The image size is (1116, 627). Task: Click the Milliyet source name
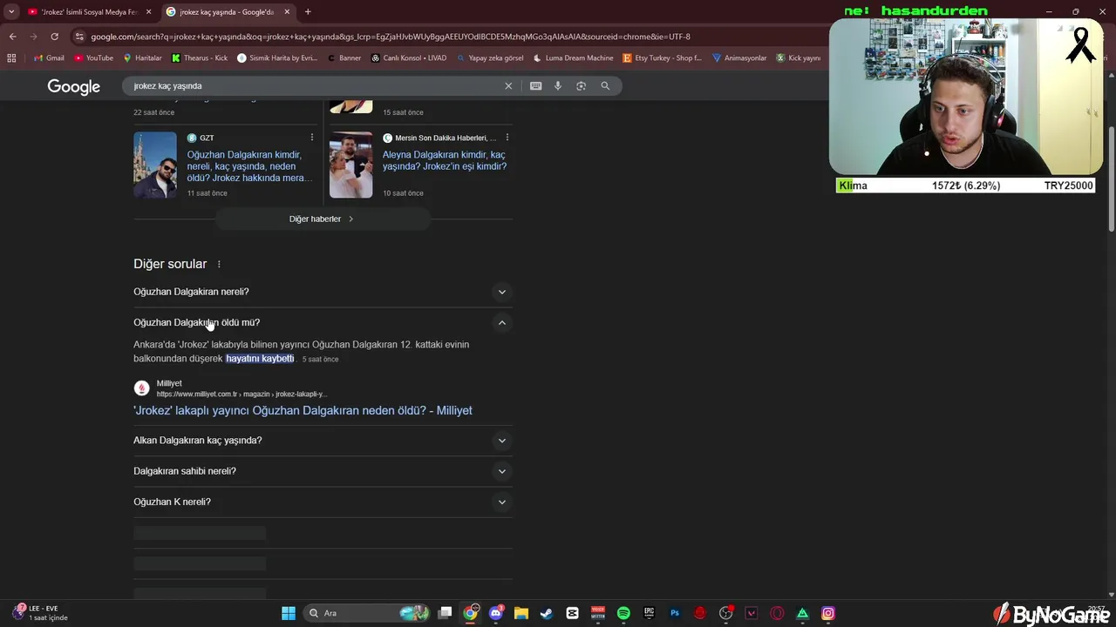pyautogui.click(x=169, y=383)
